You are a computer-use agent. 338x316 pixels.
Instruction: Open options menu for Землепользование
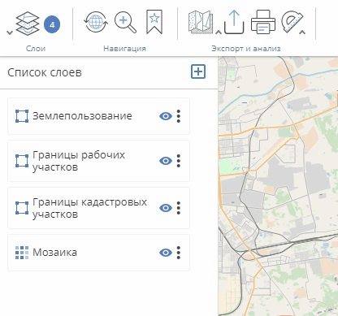(179, 116)
